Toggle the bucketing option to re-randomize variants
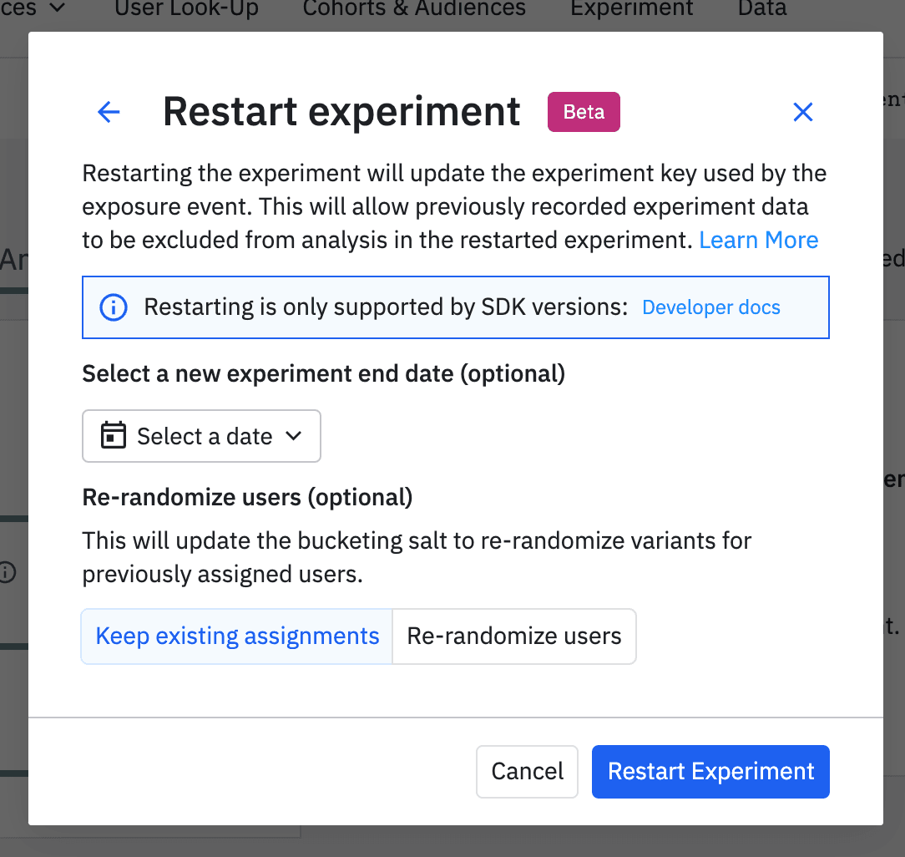 [514, 636]
